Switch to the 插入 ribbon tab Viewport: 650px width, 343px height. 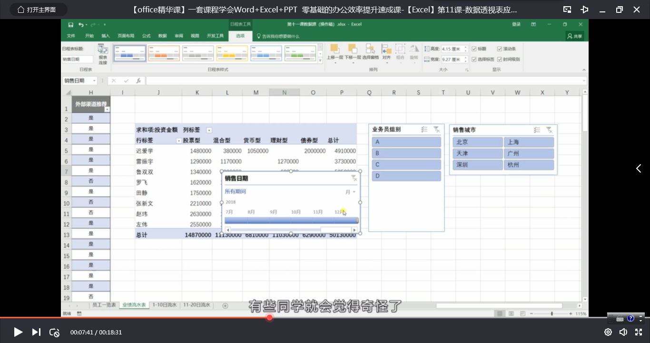click(106, 36)
